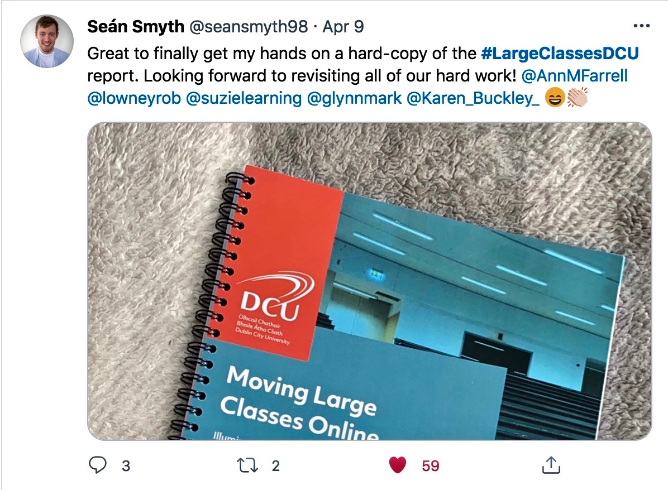Open the three-dot more options menu
The height and width of the screenshot is (490, 668).
pyautogui.click(x=642, y=26)
